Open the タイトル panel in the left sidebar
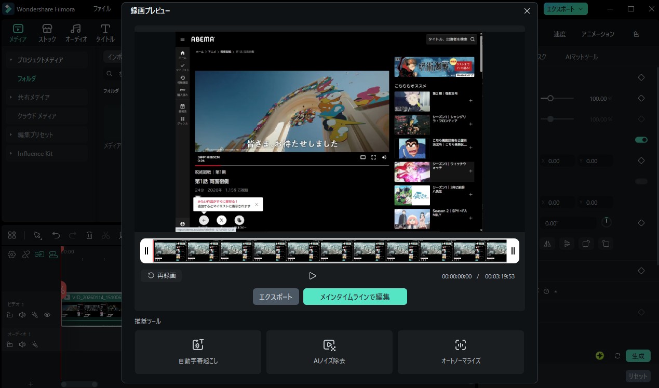659x388 pixels. pyautogui.click(x=105, y=32)
